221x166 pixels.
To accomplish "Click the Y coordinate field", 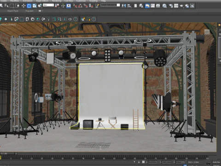I will (x=167, y=162).
